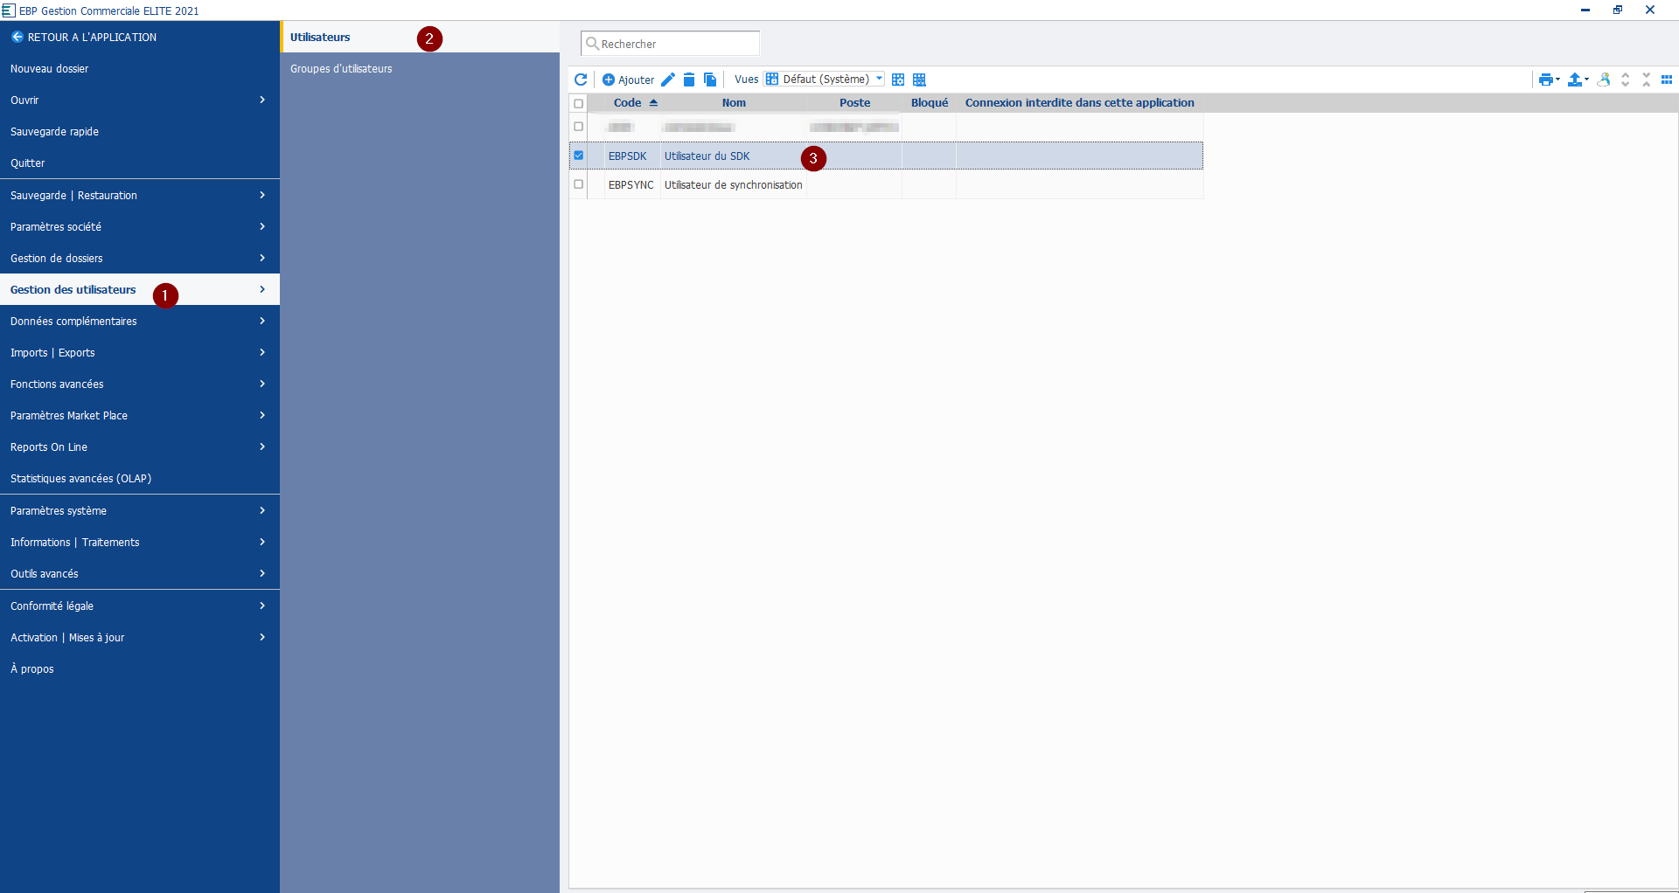
Task: Click the EBP application title icon
Action: tap(9, 10)
